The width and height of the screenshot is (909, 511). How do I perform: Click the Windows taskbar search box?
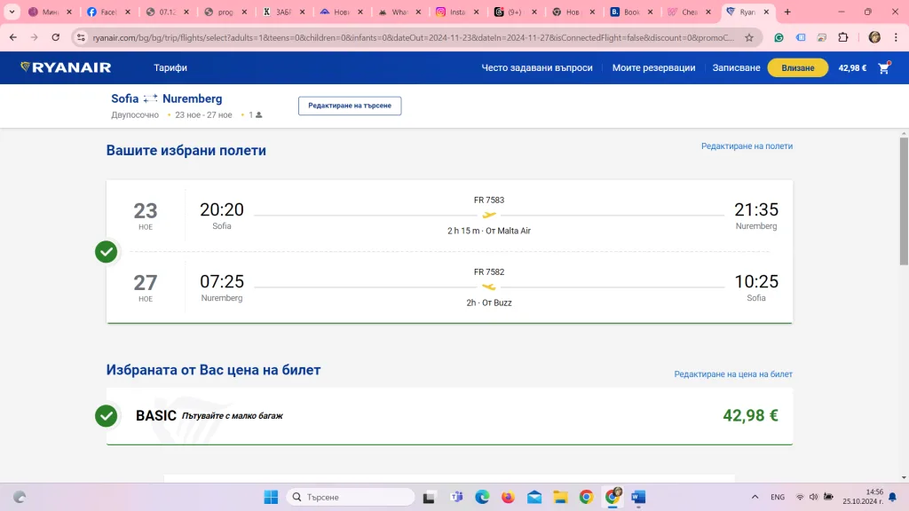(x=352, y=497)
